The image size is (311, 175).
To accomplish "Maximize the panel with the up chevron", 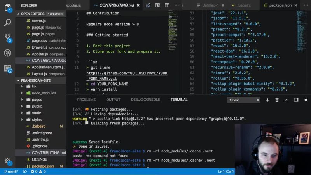I will click(x=287, y=100).
